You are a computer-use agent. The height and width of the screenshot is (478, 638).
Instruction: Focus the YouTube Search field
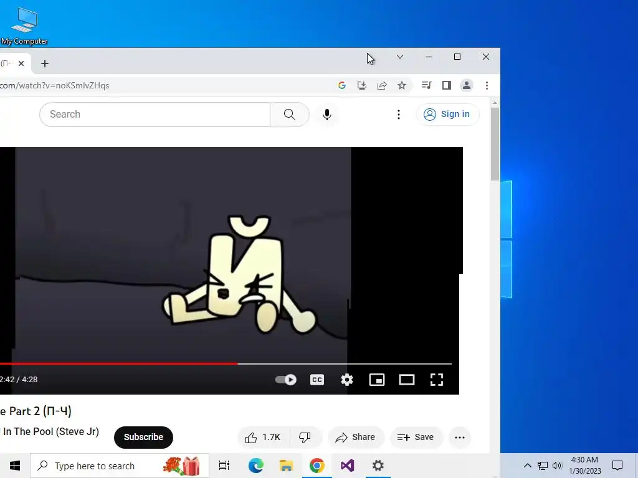(x=155, y=115)
